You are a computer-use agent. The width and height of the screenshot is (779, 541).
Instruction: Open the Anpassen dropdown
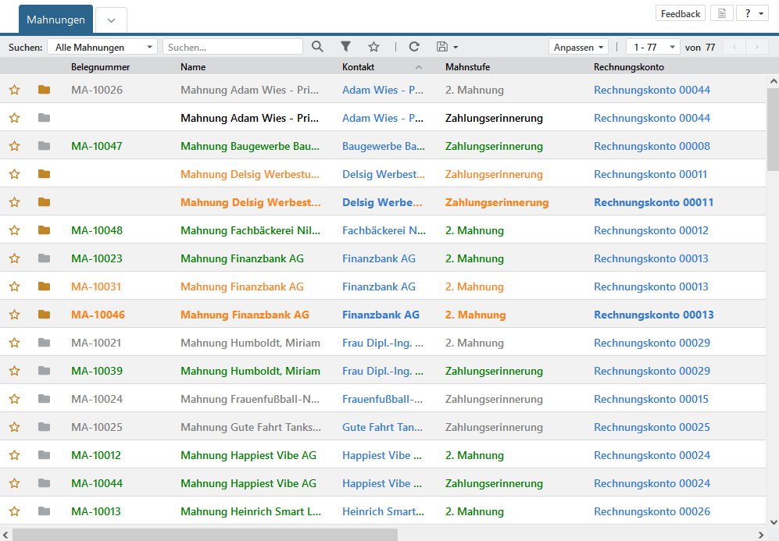point(579,48)
